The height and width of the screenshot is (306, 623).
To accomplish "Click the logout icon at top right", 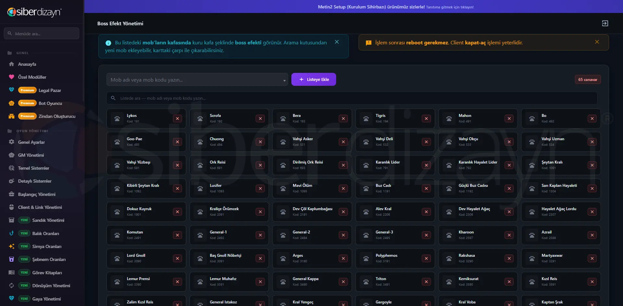I will point(605,23).
